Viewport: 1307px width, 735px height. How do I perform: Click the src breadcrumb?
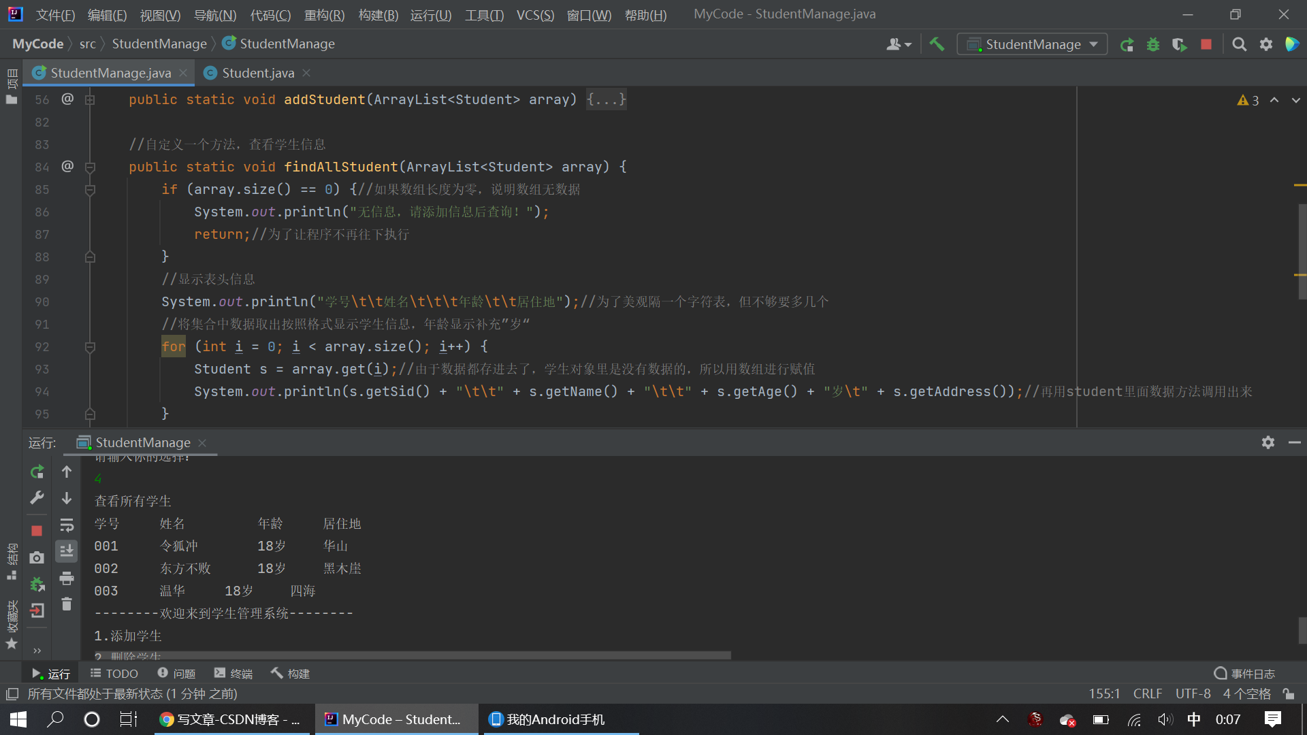pos(87,44)
